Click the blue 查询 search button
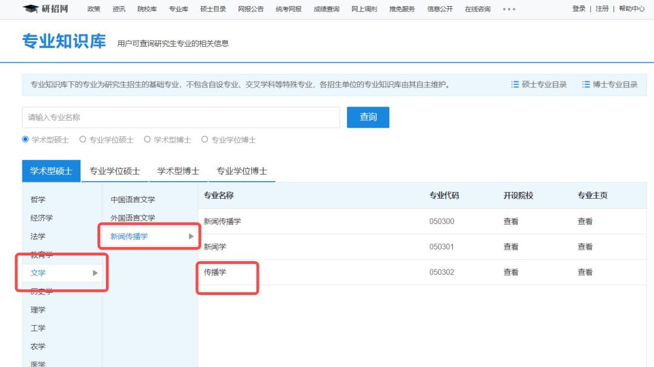 pyautogui.click(x=368, y=117)
